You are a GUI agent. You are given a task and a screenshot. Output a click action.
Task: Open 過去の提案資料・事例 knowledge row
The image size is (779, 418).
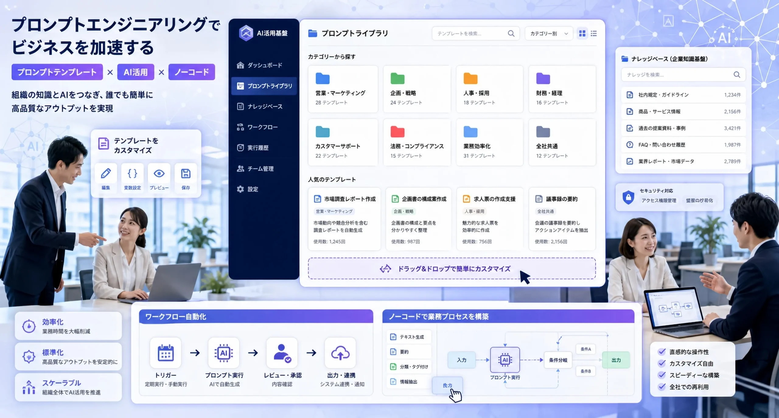[x=683, y=128]
